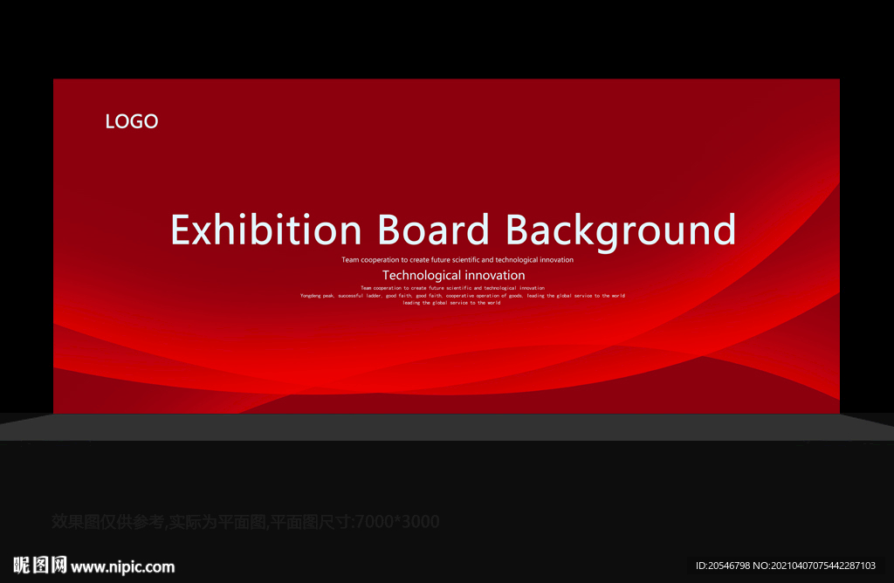Image resolution: width=894 pixels, height=583 pixels.
Task: Click the small 'leading the global service to the world' line
Action: coord(451,303)
